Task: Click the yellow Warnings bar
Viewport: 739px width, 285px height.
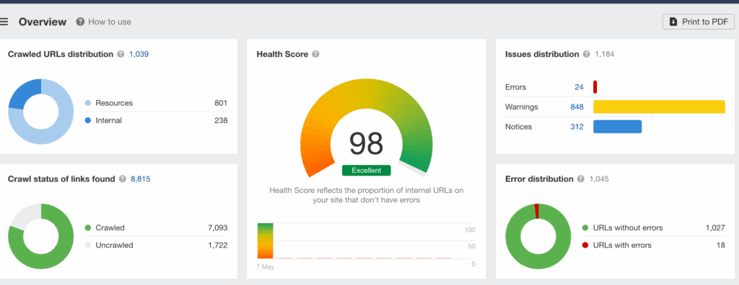Action: tap(659, 107)
